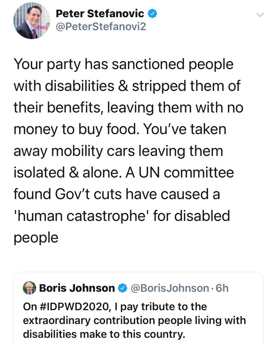Click the blue verified badge beside Peter Stefanovic
This screenshot has width=276, height=345.
pyautogui.click(x=152, y=14)
